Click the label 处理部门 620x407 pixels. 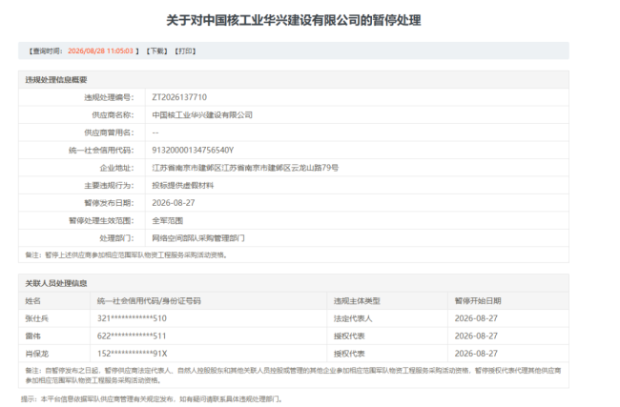pyautogui.click(x=117, y=238)
